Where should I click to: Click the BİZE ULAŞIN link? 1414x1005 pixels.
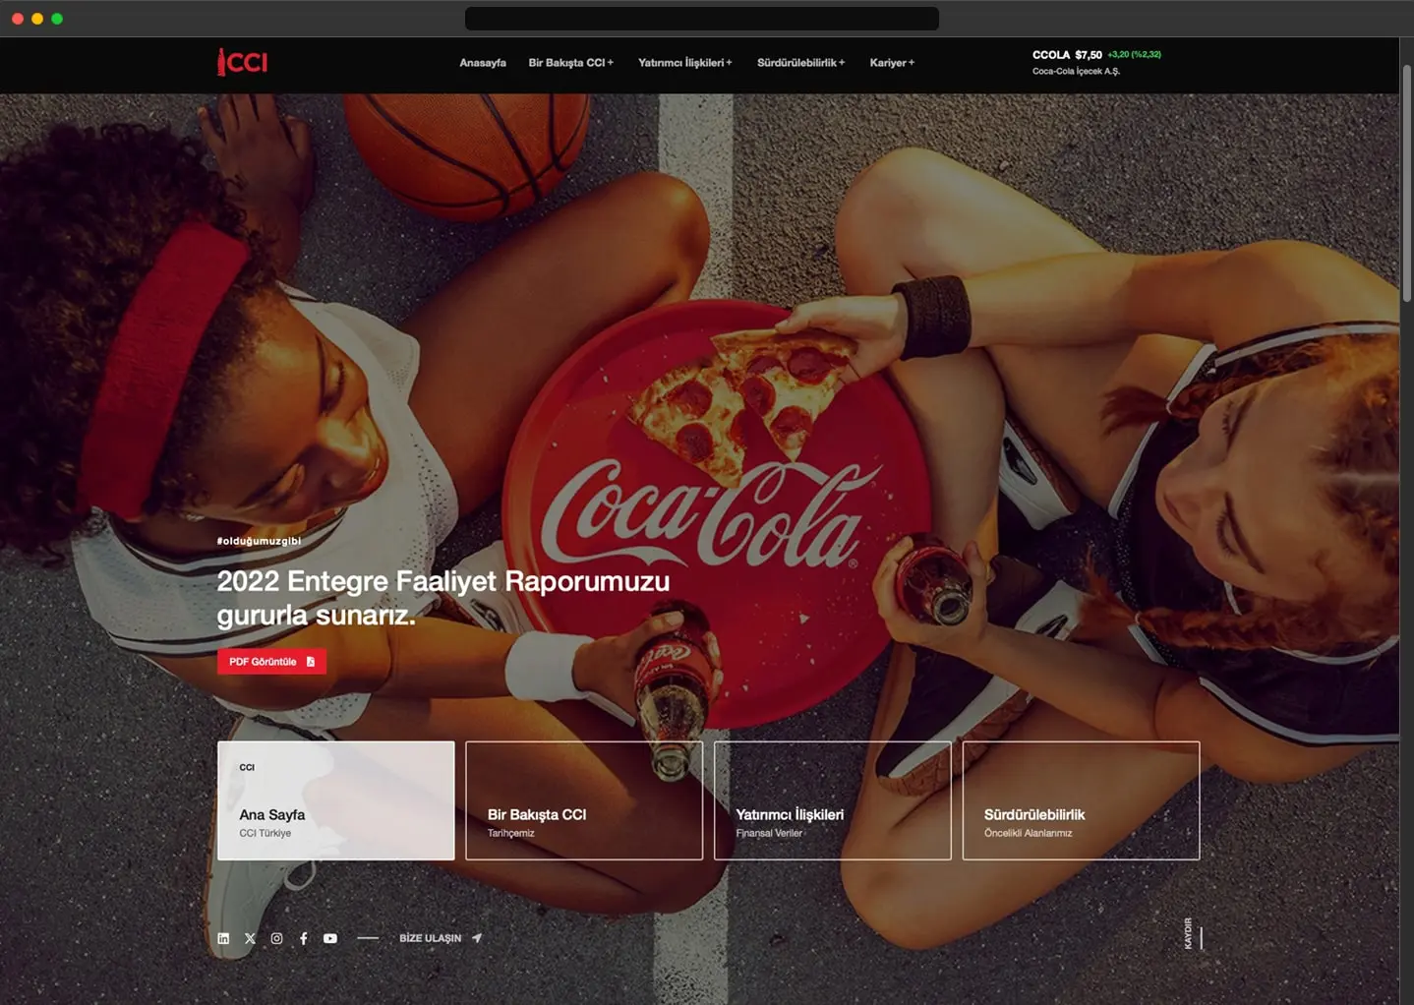(430, 938)
